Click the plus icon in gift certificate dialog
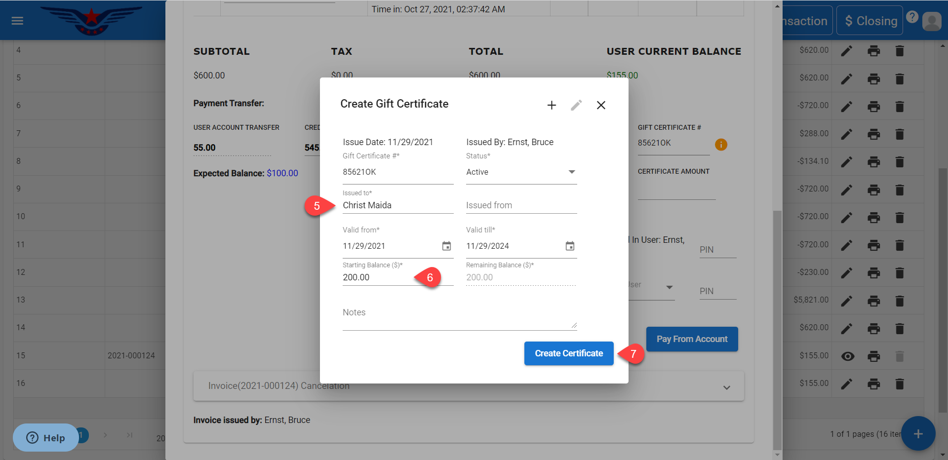Image resolution: width=948 pixels, height=460 pixels. click(x=552, y=105)
